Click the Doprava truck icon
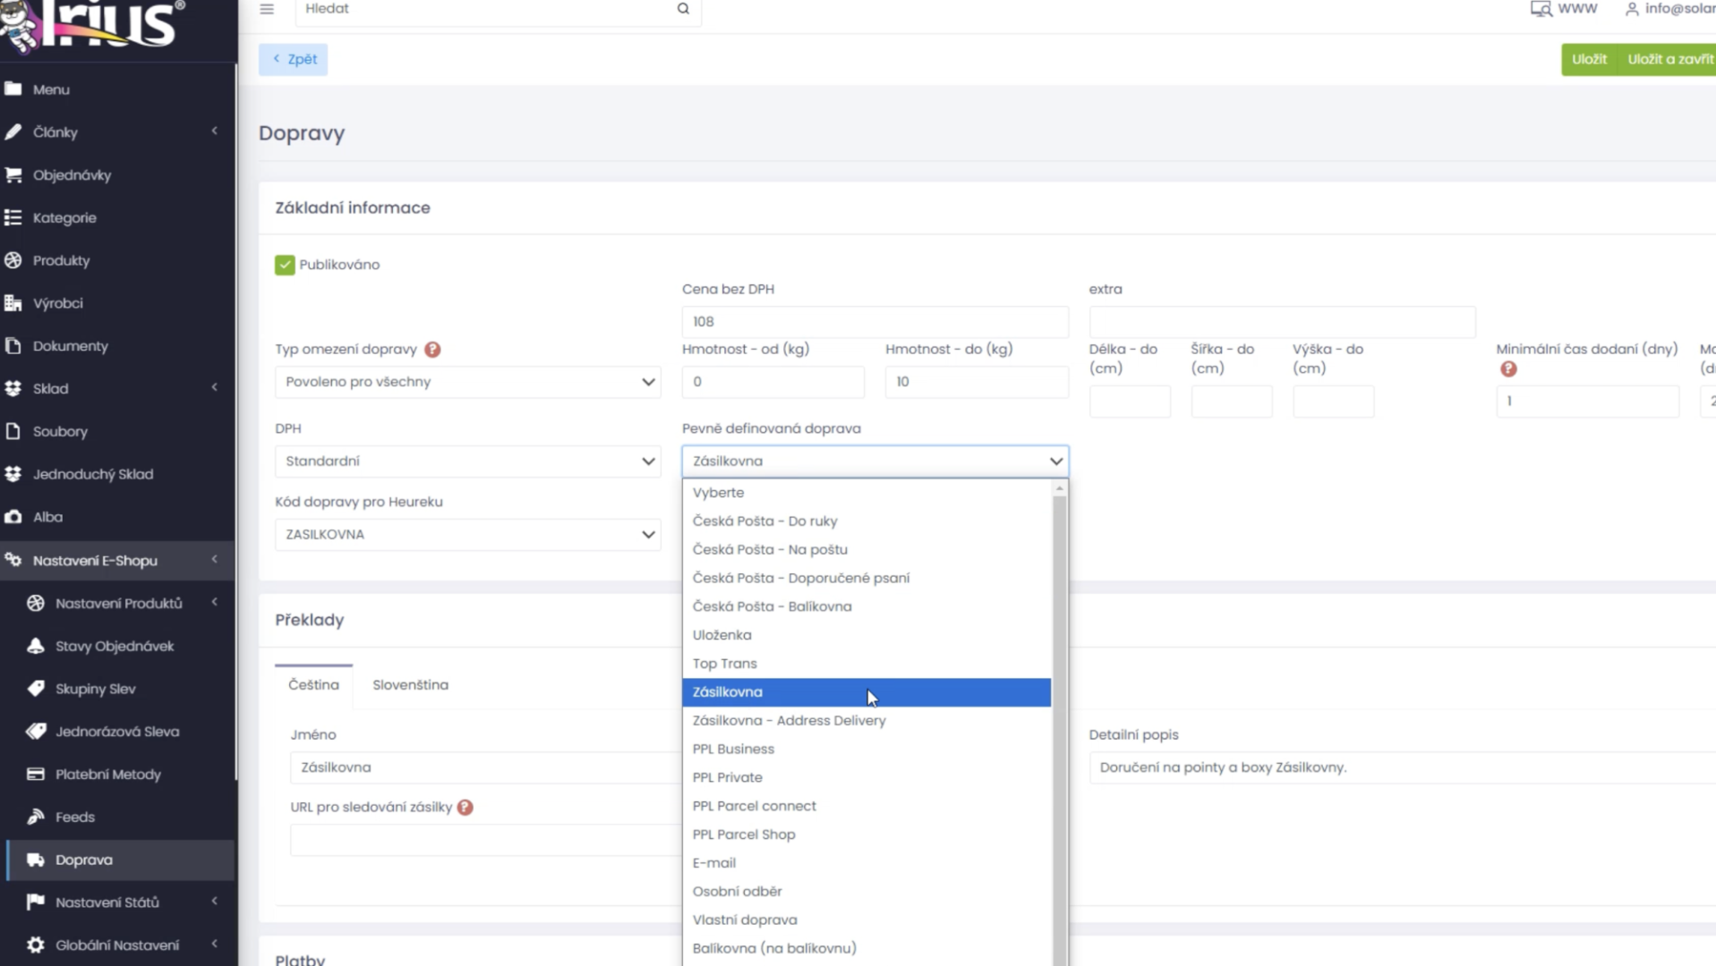This screenshot has width=1716, height=966. click(36, 860)
